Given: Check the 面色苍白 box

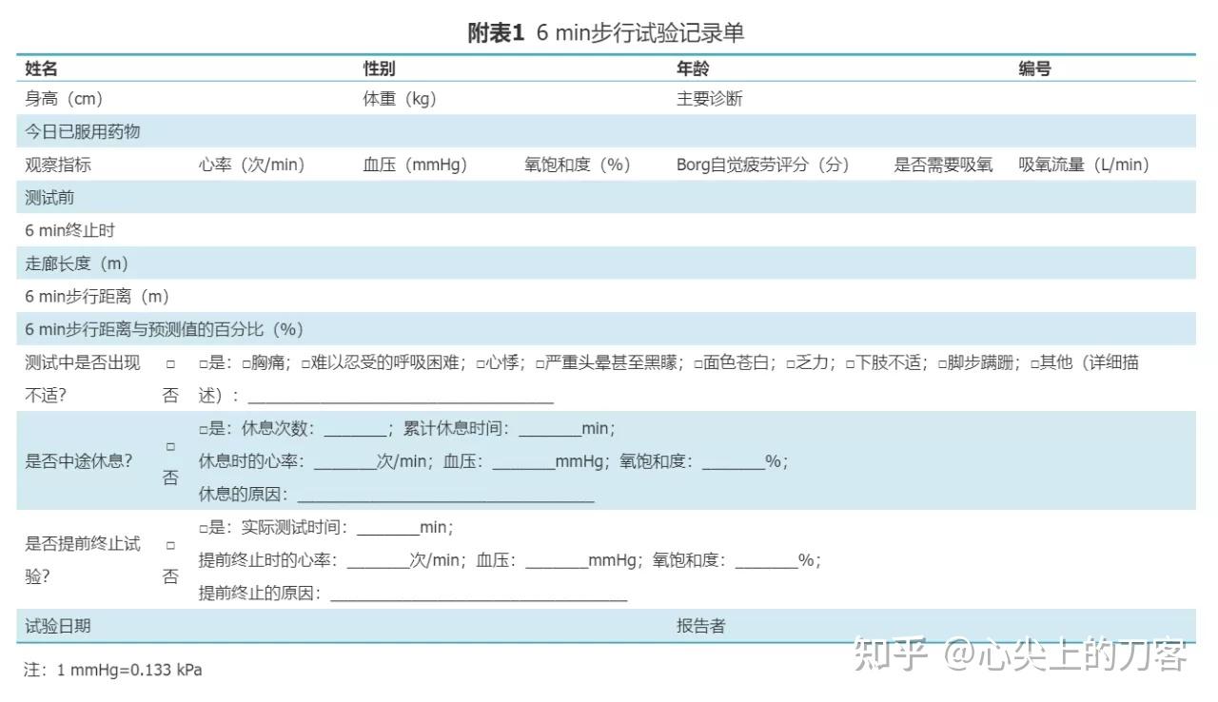Looking at the screenshot, I should (x=697, y=363).
